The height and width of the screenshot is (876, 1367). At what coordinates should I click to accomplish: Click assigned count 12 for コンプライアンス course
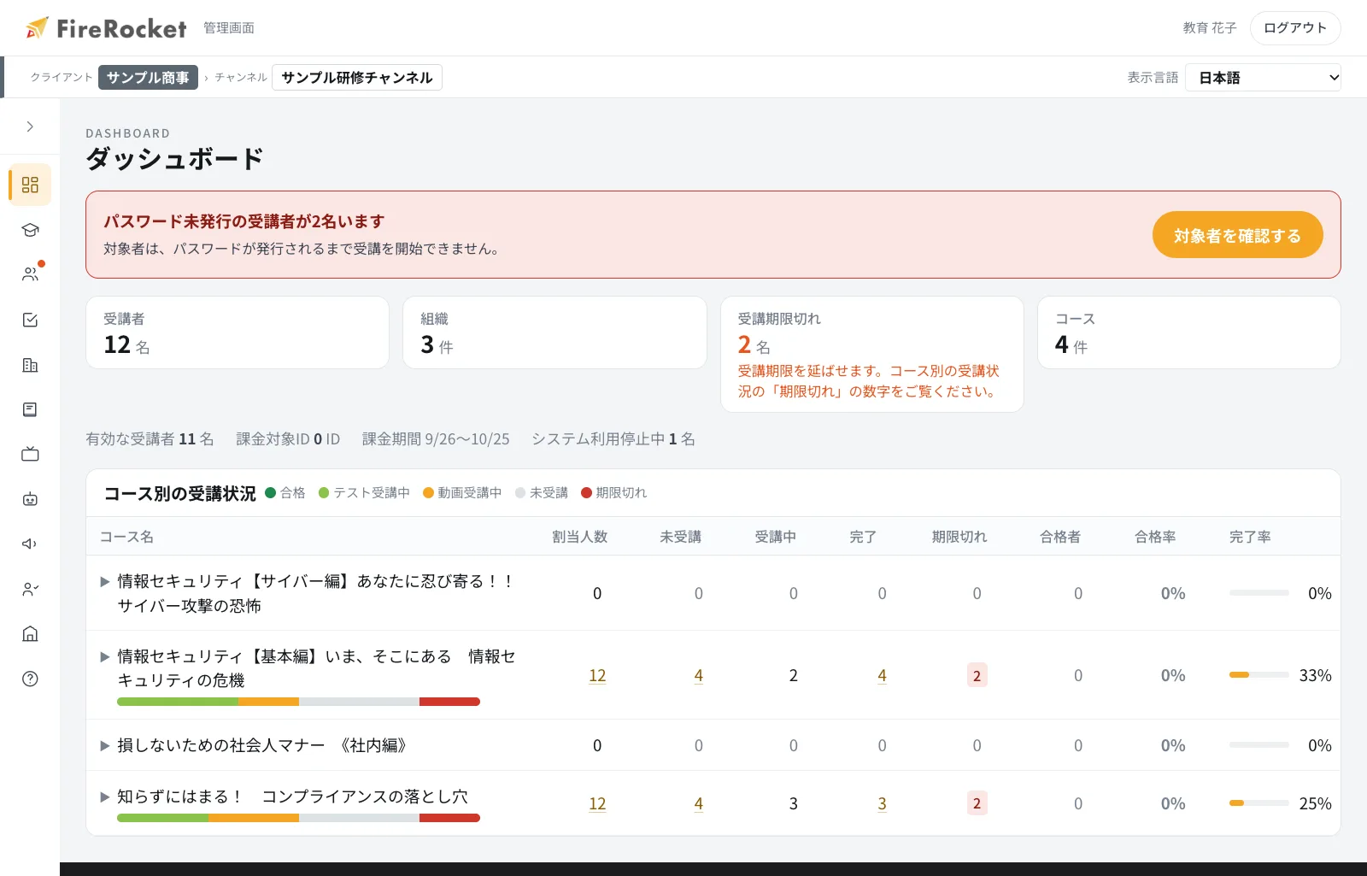(597, 803)
